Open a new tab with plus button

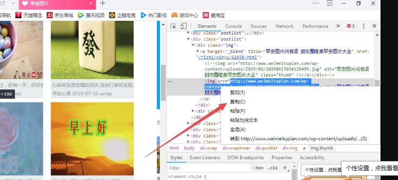tap(102, 3)
